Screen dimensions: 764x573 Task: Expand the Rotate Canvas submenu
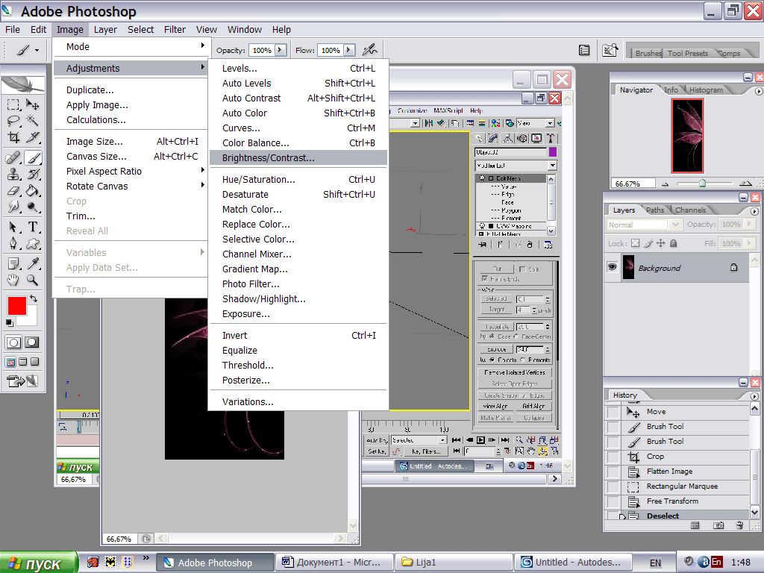click(x=203, y=185)
